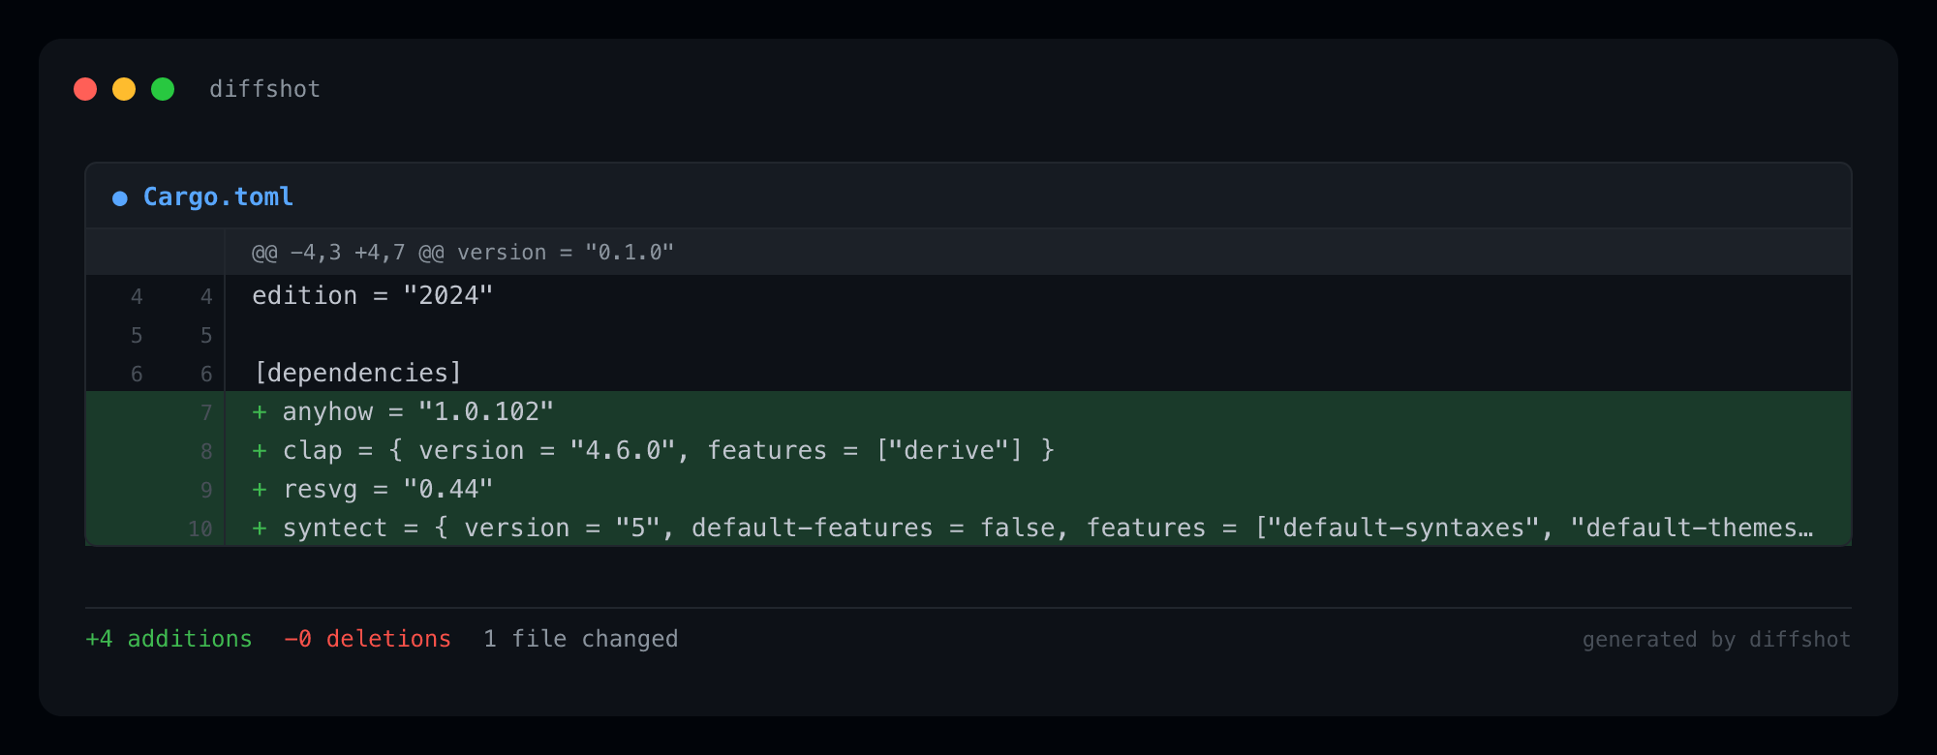The height and width of the screenshot is (755, 1937).
Task: Click the yellow minimize window dot
Action: click(124, 89)
